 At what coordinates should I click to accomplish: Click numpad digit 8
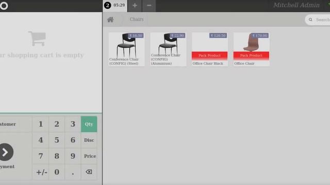coord(57,156)
